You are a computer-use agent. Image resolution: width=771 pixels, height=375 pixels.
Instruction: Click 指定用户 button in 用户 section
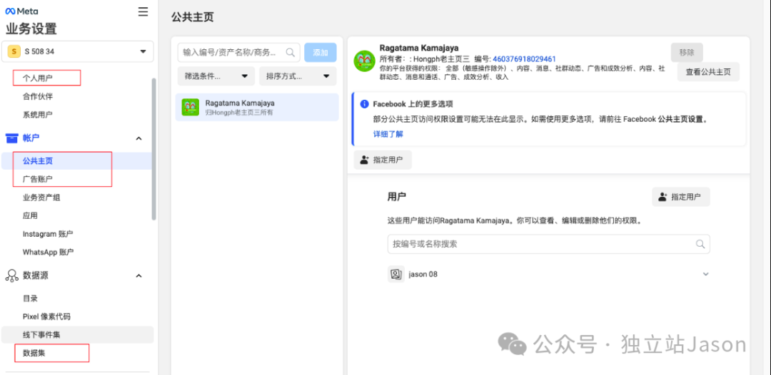(x=681, y=197)
